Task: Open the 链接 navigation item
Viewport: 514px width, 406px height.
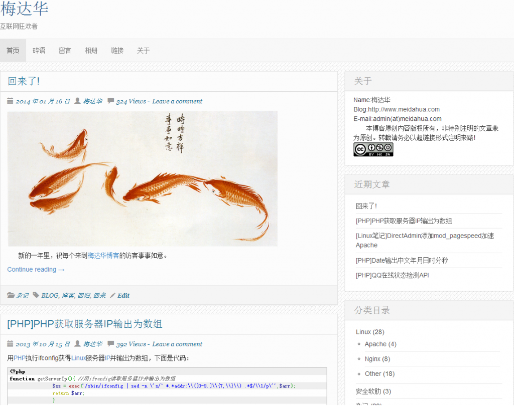Action: point(117,51)
